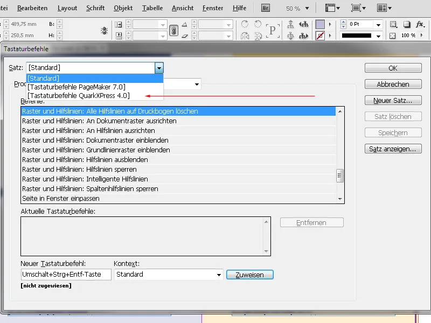Screen dimensions: 431x323
Task: Open the Objekt menu
Action: coord(123,8)
